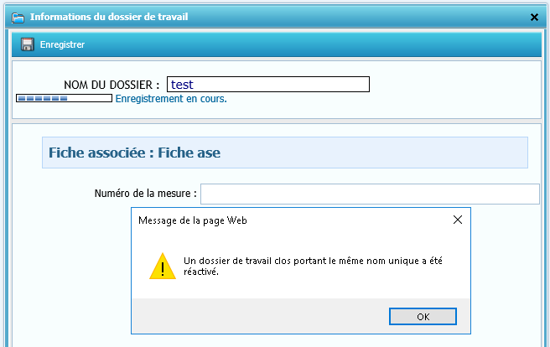Close the Message de la page Web dialog
The image size is (550, 347).
[457, 220]
